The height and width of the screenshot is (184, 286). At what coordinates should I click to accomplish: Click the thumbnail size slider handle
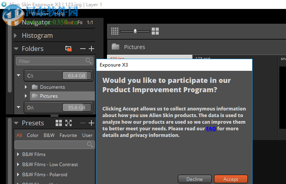135,31
